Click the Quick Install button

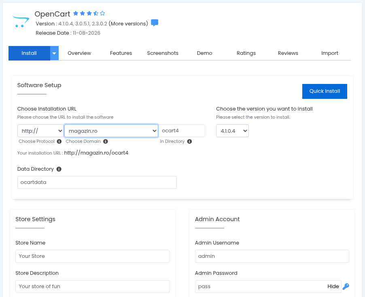click(325, 91)
